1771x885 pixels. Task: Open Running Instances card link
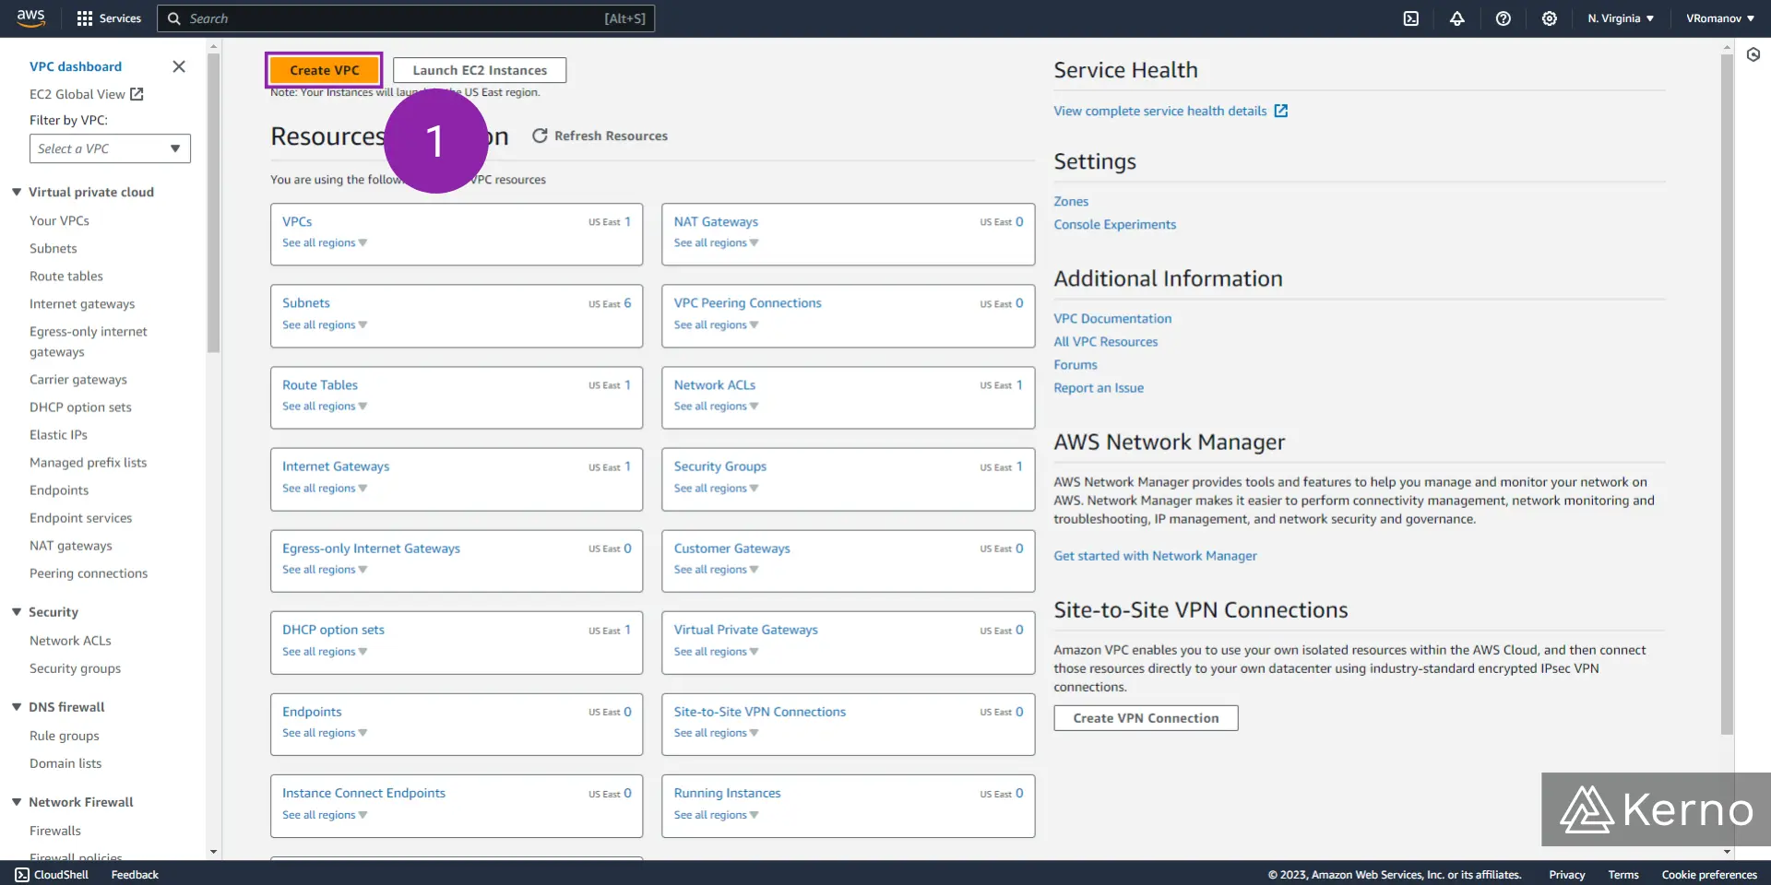727,793
